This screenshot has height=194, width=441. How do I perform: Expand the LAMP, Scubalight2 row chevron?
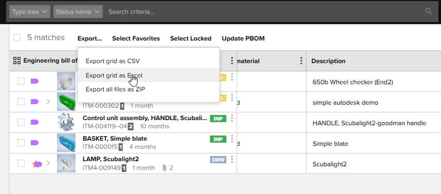(x=48, y=163)
